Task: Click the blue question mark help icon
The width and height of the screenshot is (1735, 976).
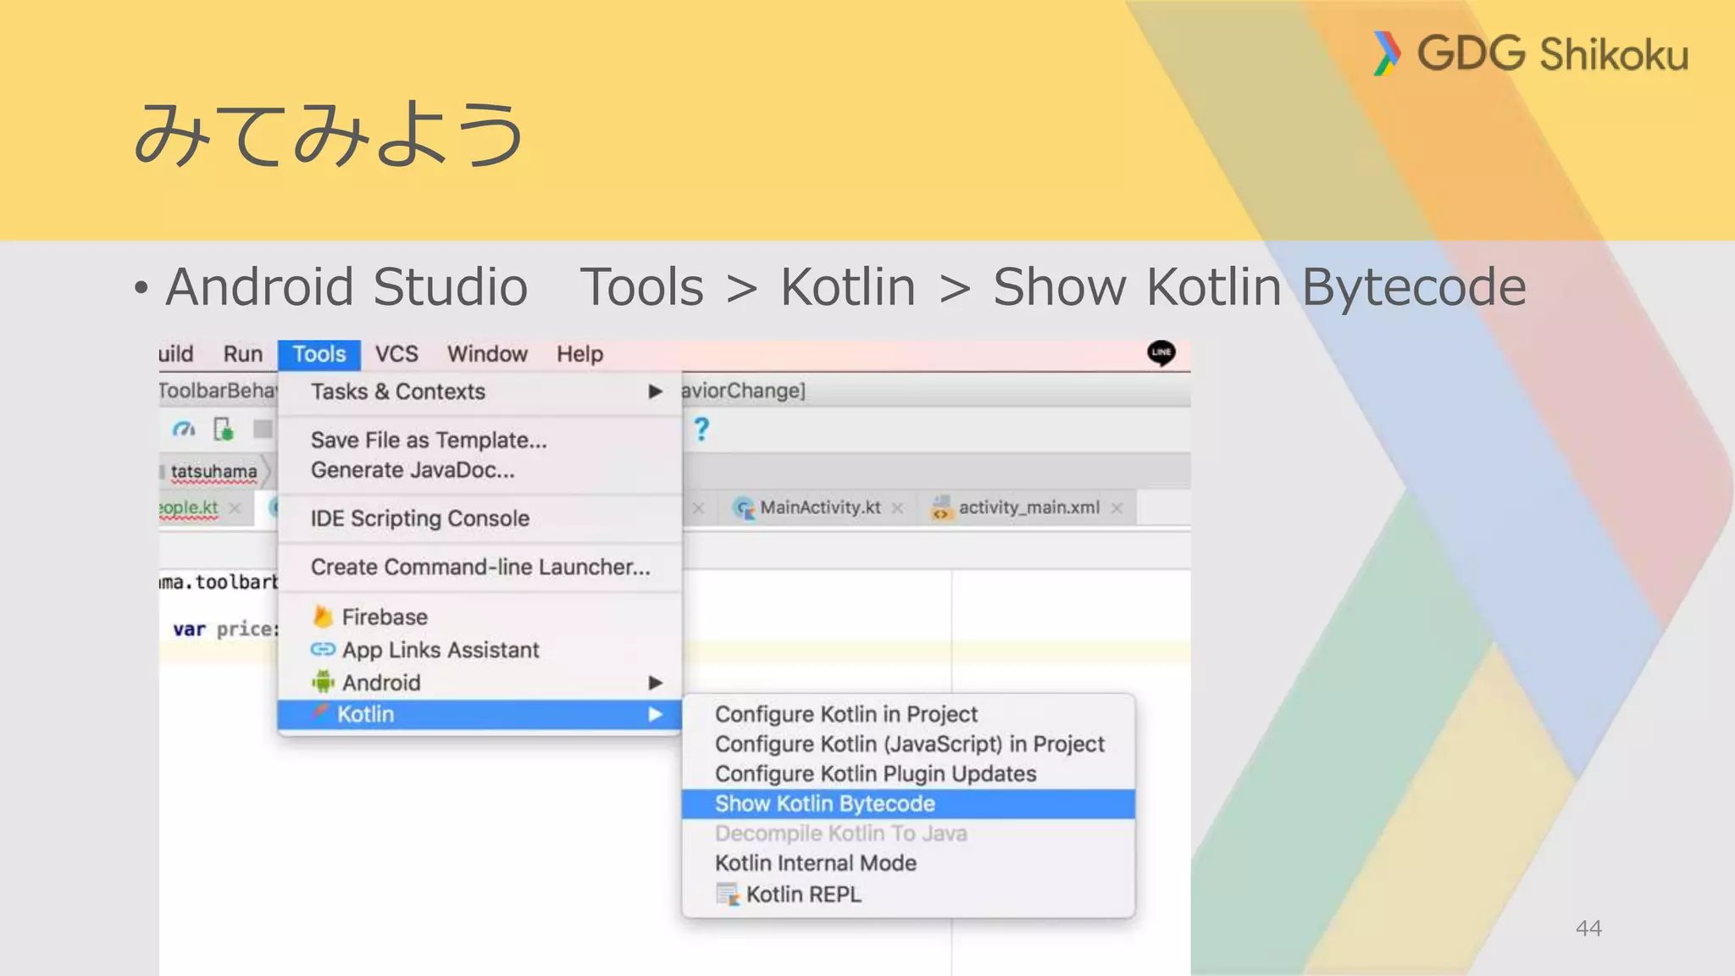Action: pyautogui.click(x=701, y=429)
